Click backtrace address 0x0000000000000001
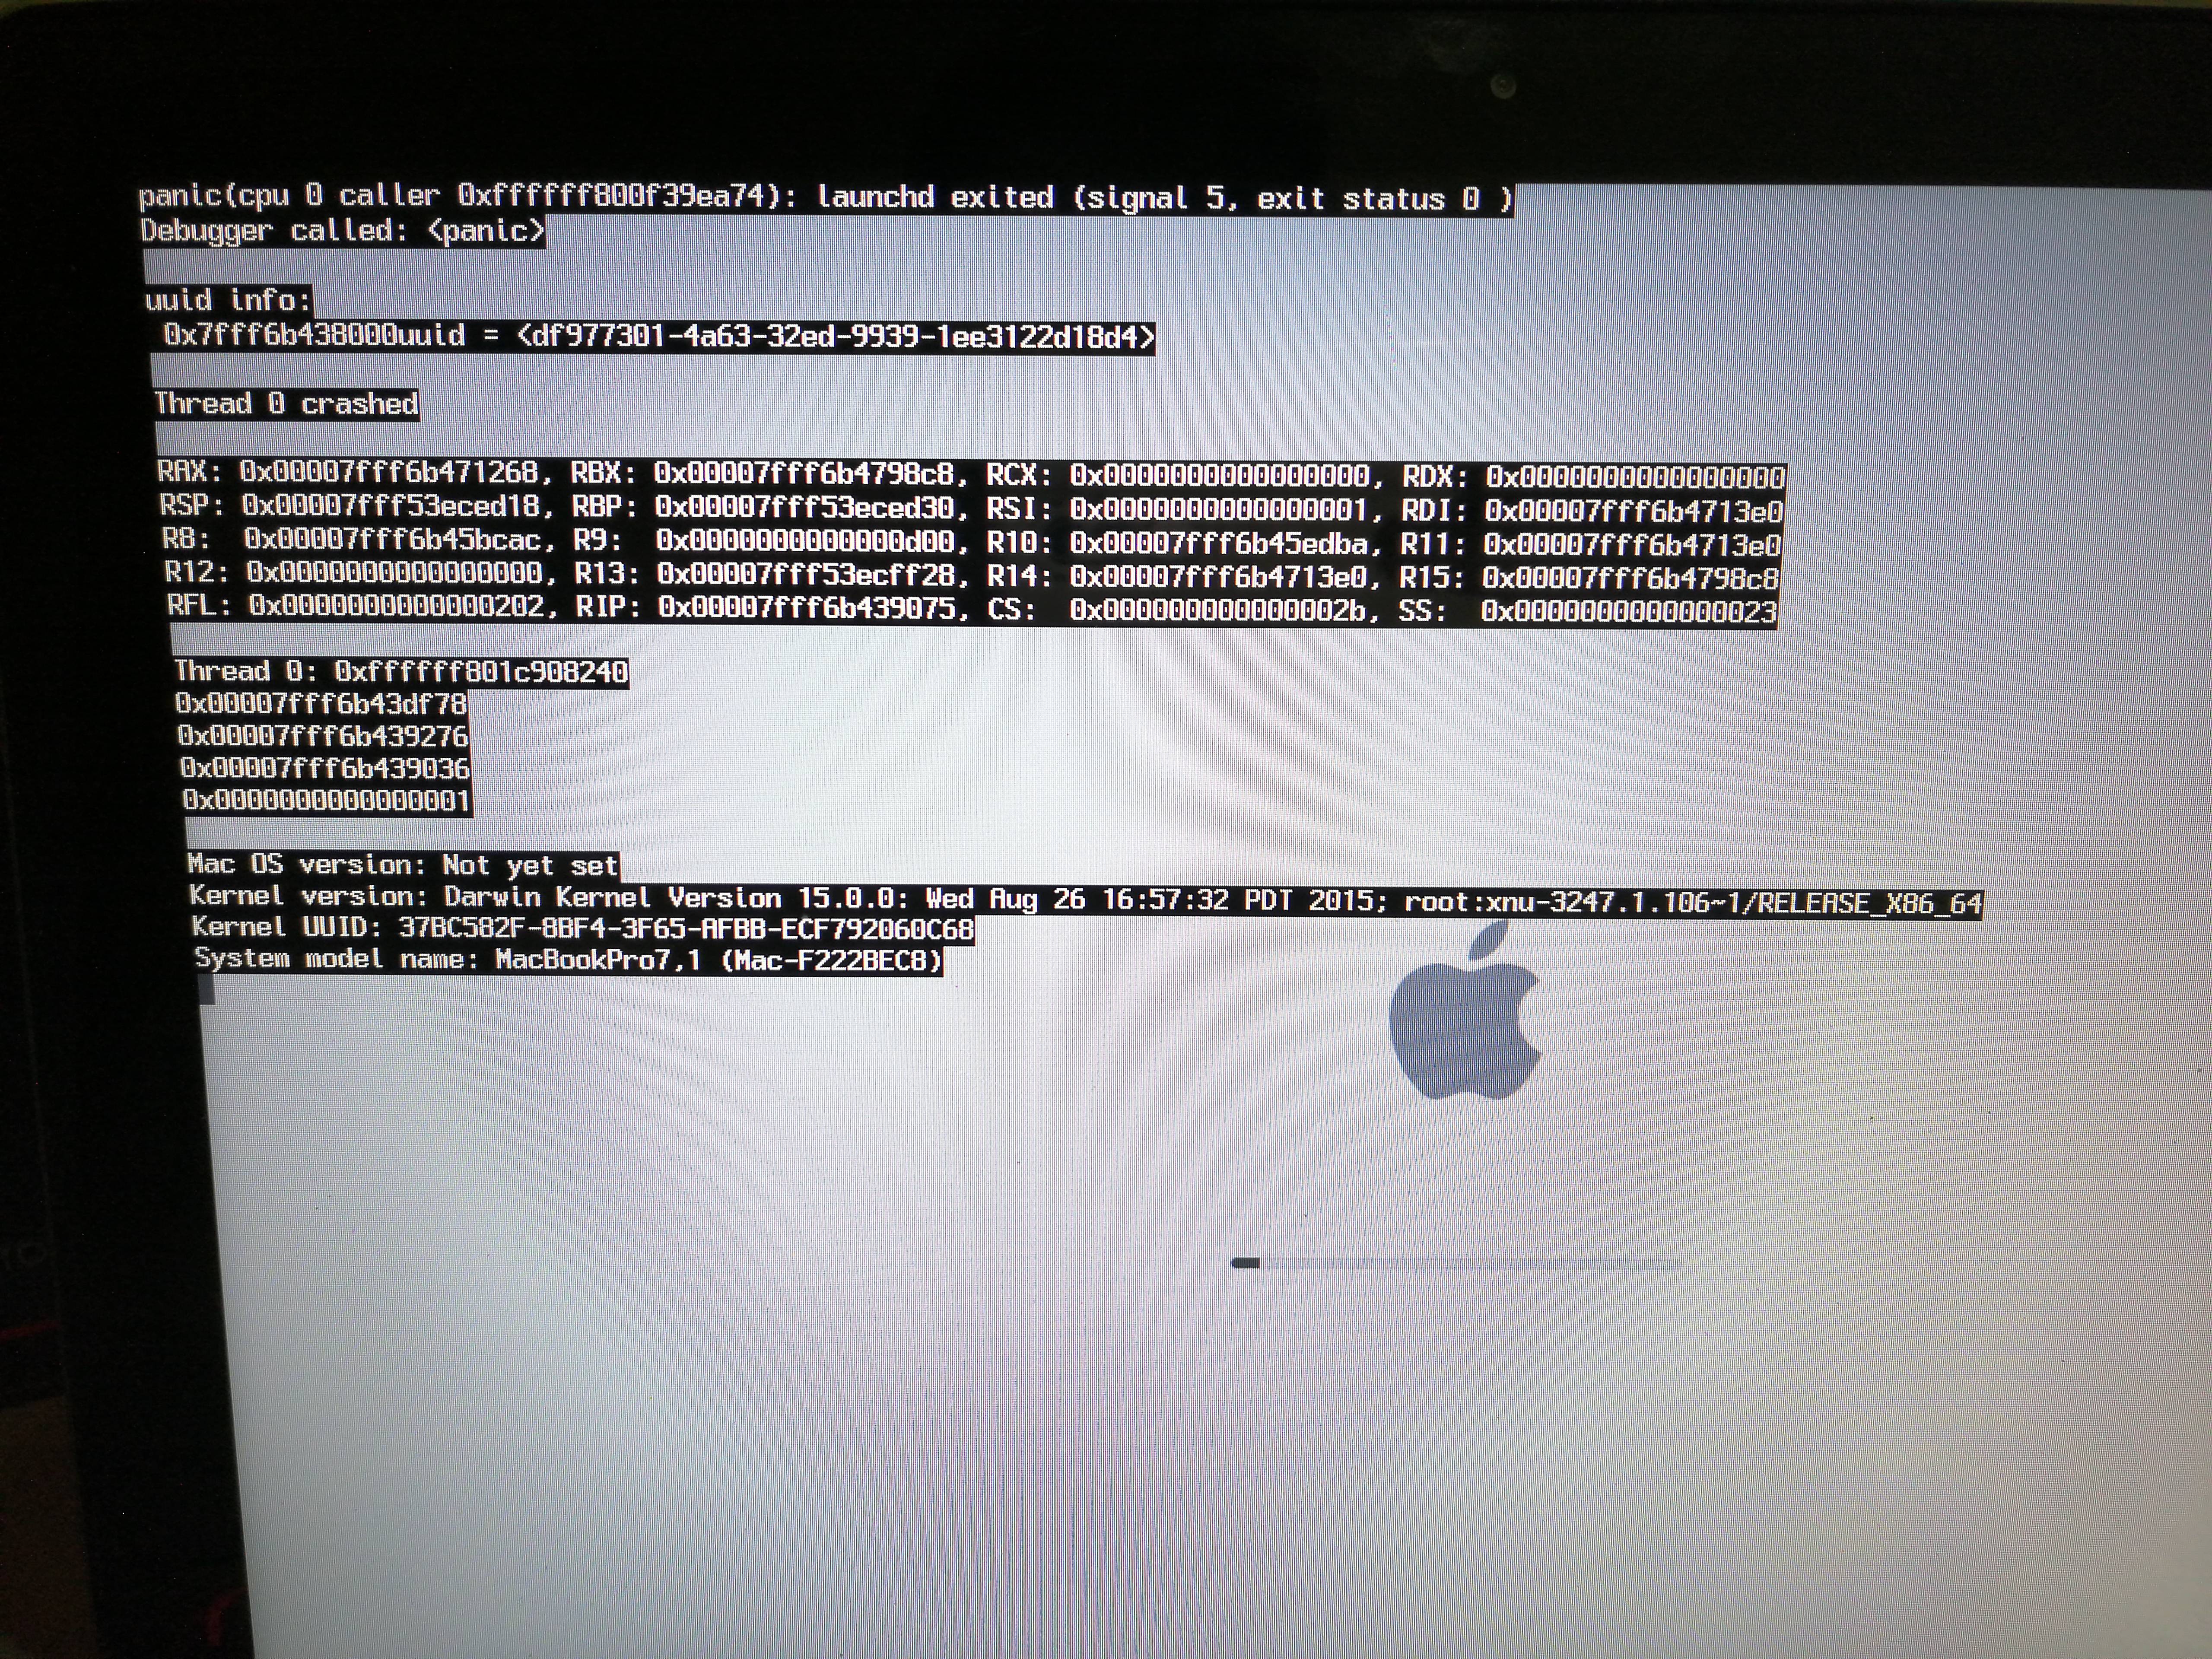Image resolution: width=2212 pixels, height=1659 pixels. click(x=327, y=801)
